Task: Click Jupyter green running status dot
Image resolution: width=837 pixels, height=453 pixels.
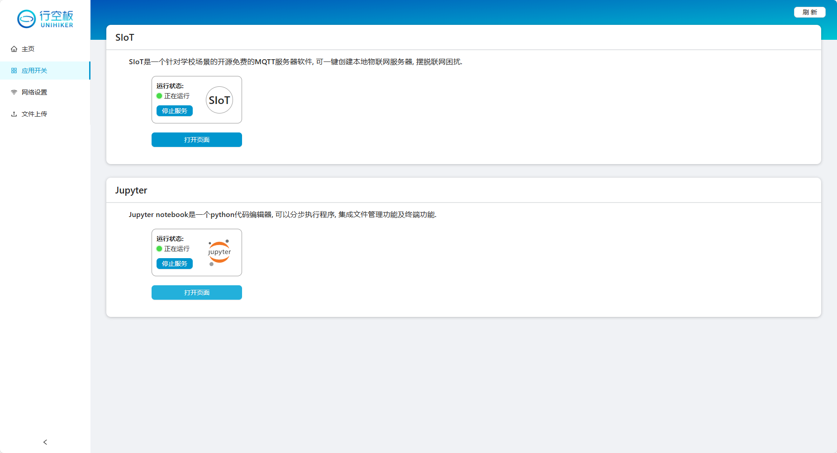Action: [159, 249]
